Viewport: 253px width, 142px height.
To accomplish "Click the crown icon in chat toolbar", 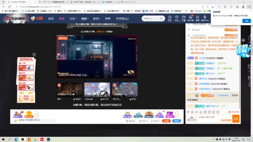I will click(x=201, y=112).
